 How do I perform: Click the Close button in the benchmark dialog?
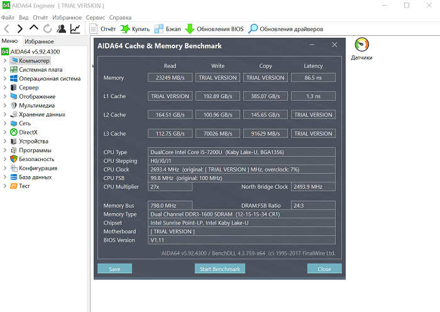click(x=324, y=269)
